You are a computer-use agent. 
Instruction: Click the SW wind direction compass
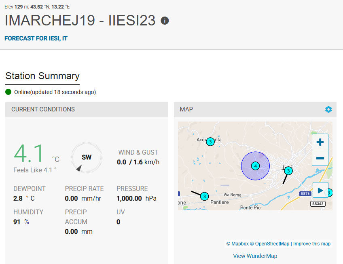[86, 157]
